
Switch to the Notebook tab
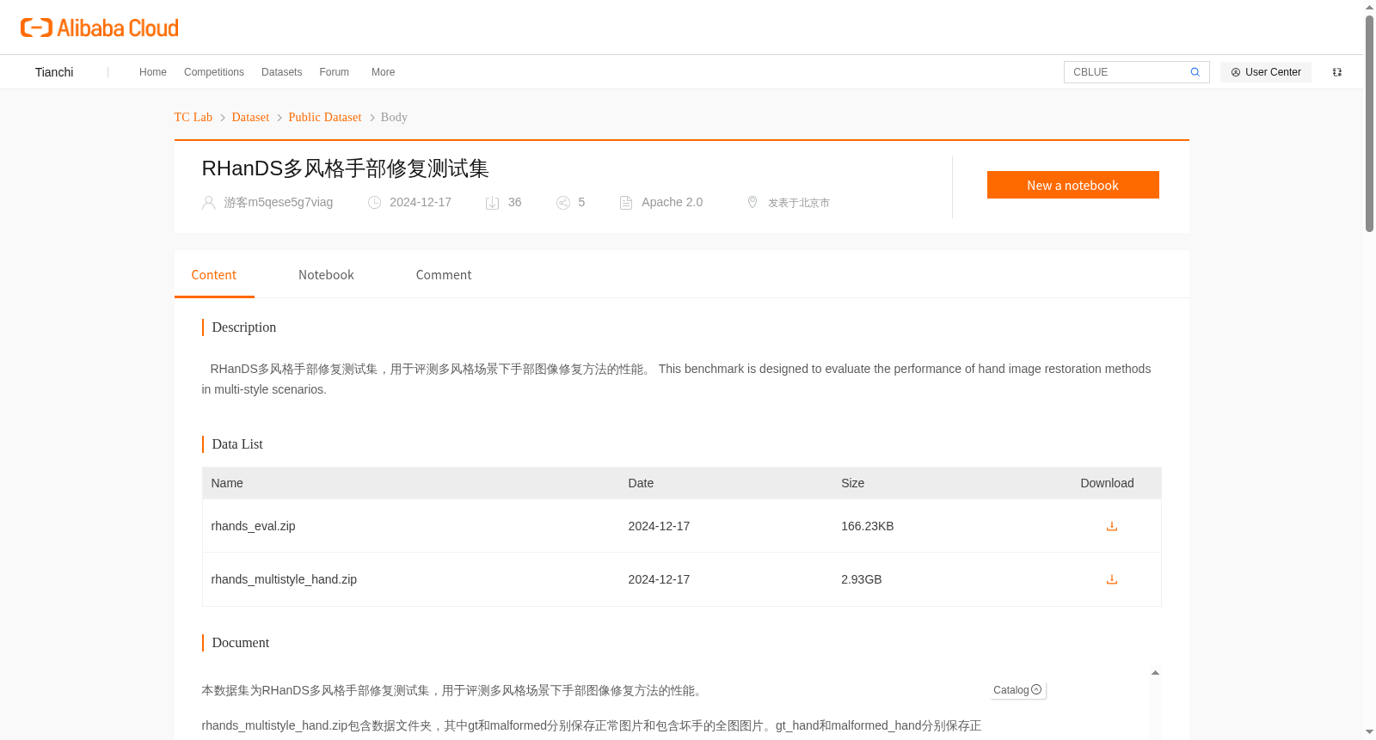326,275
